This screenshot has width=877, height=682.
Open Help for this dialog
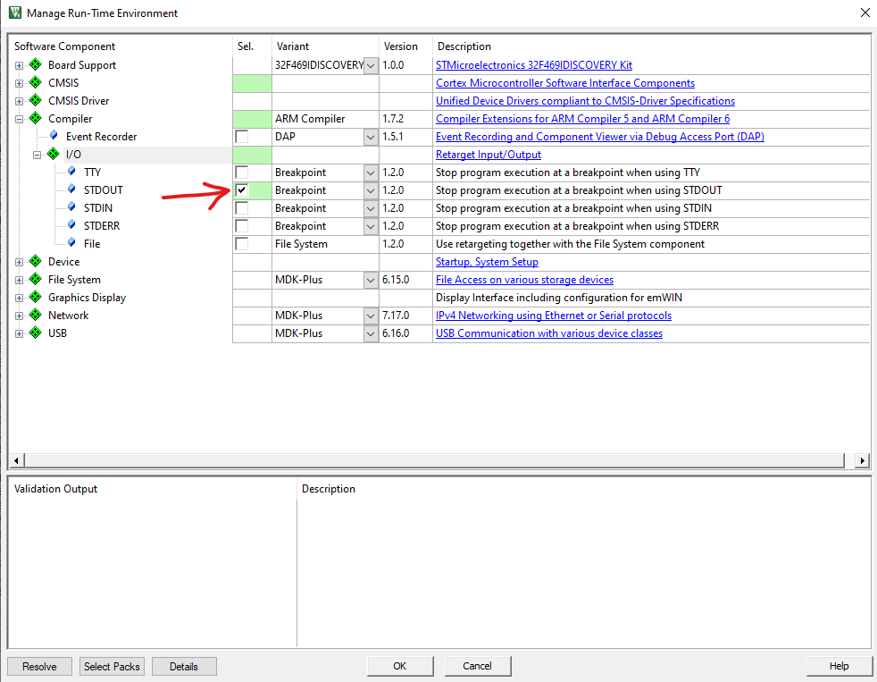click(x=839, y=666)
